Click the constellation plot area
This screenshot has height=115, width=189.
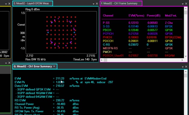point(61,32)
